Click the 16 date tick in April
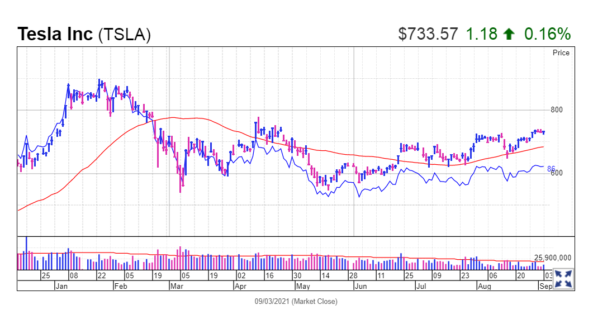 tap(269, 275)
